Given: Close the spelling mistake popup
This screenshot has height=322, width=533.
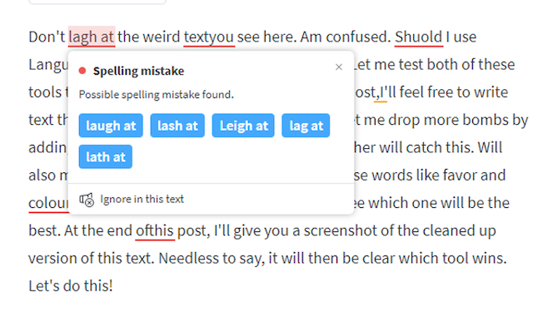Looking at the screenshot, I should coord(339,67).
